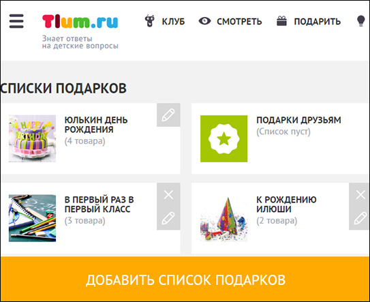Screen dimensions: 370x302
Task: Open the hamburger menu icon
Action: [x=16, y=21]
